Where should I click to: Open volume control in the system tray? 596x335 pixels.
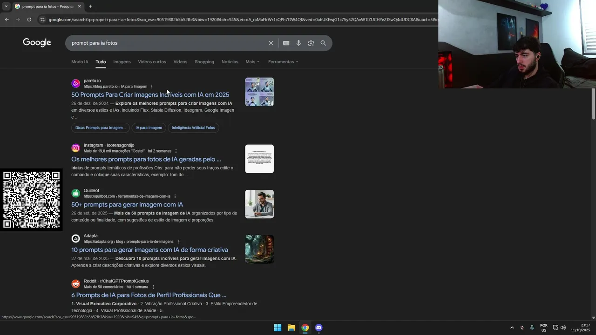563,328
